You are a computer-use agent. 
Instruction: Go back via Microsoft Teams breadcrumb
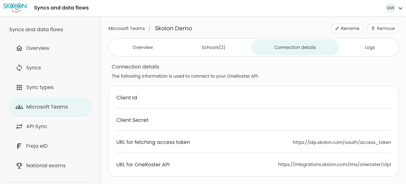[x=126, y=28]
